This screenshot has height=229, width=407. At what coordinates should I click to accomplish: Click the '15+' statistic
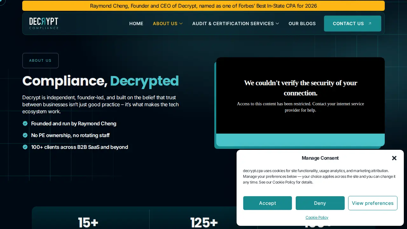coord(88,223)
